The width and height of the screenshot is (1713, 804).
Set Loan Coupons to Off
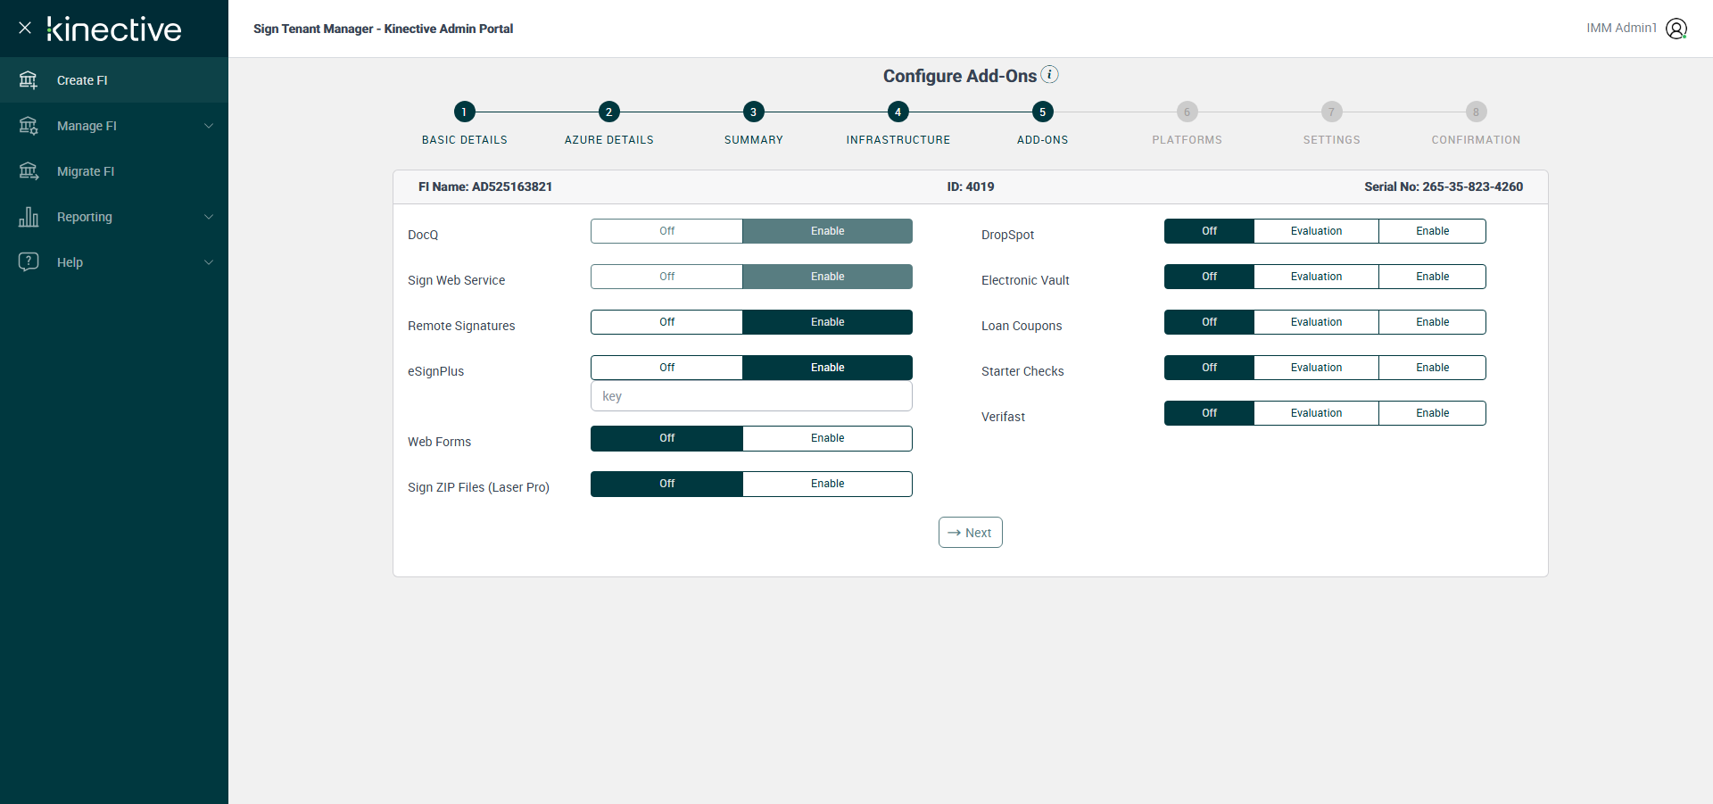pyautogui.click(x=1209, y=322)
